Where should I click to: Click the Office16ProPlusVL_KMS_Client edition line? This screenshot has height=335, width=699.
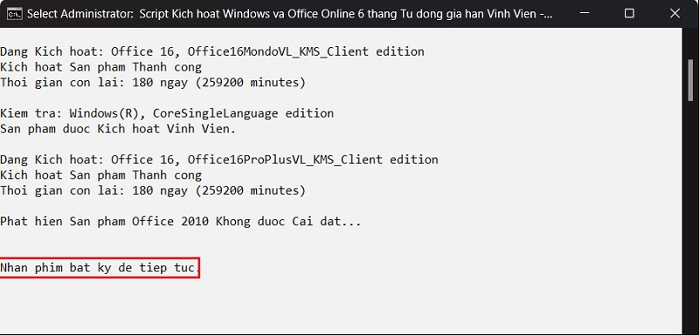click(219, 160)
